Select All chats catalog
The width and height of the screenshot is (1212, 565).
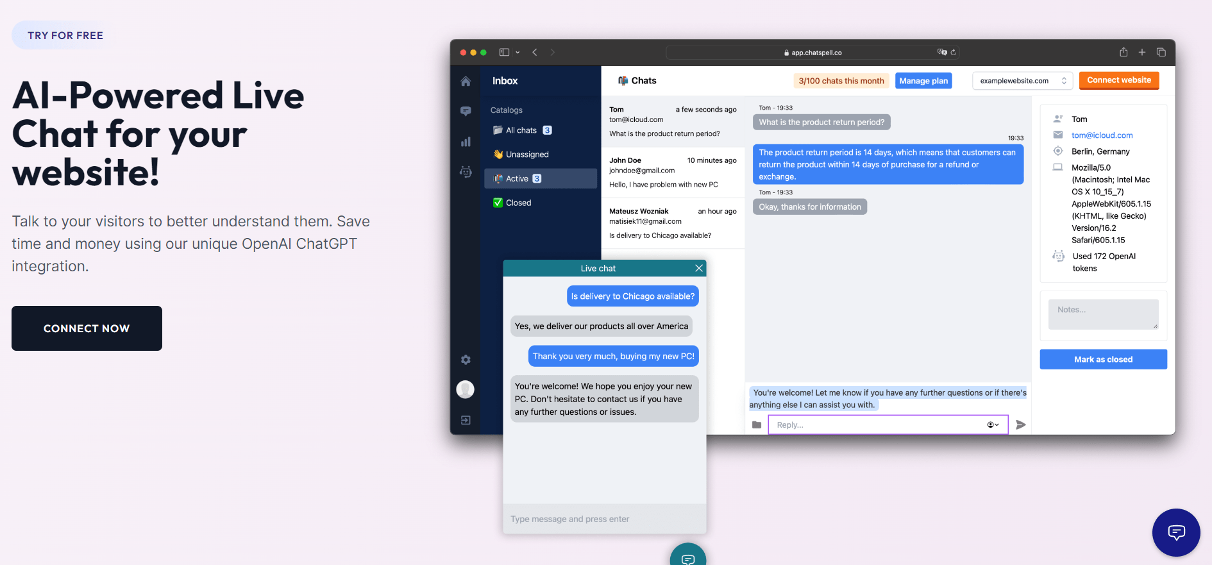[540, 130]
